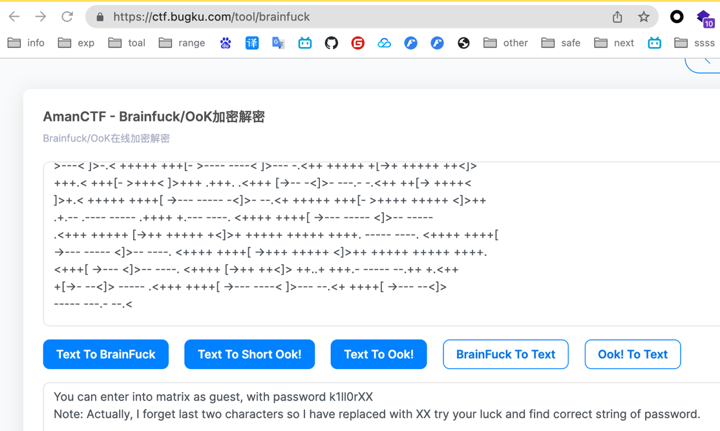Image resolution: width=720 pixels, height=431 pixels.
Task: Open the GitHub bookmark
Action: click(331, 43)
